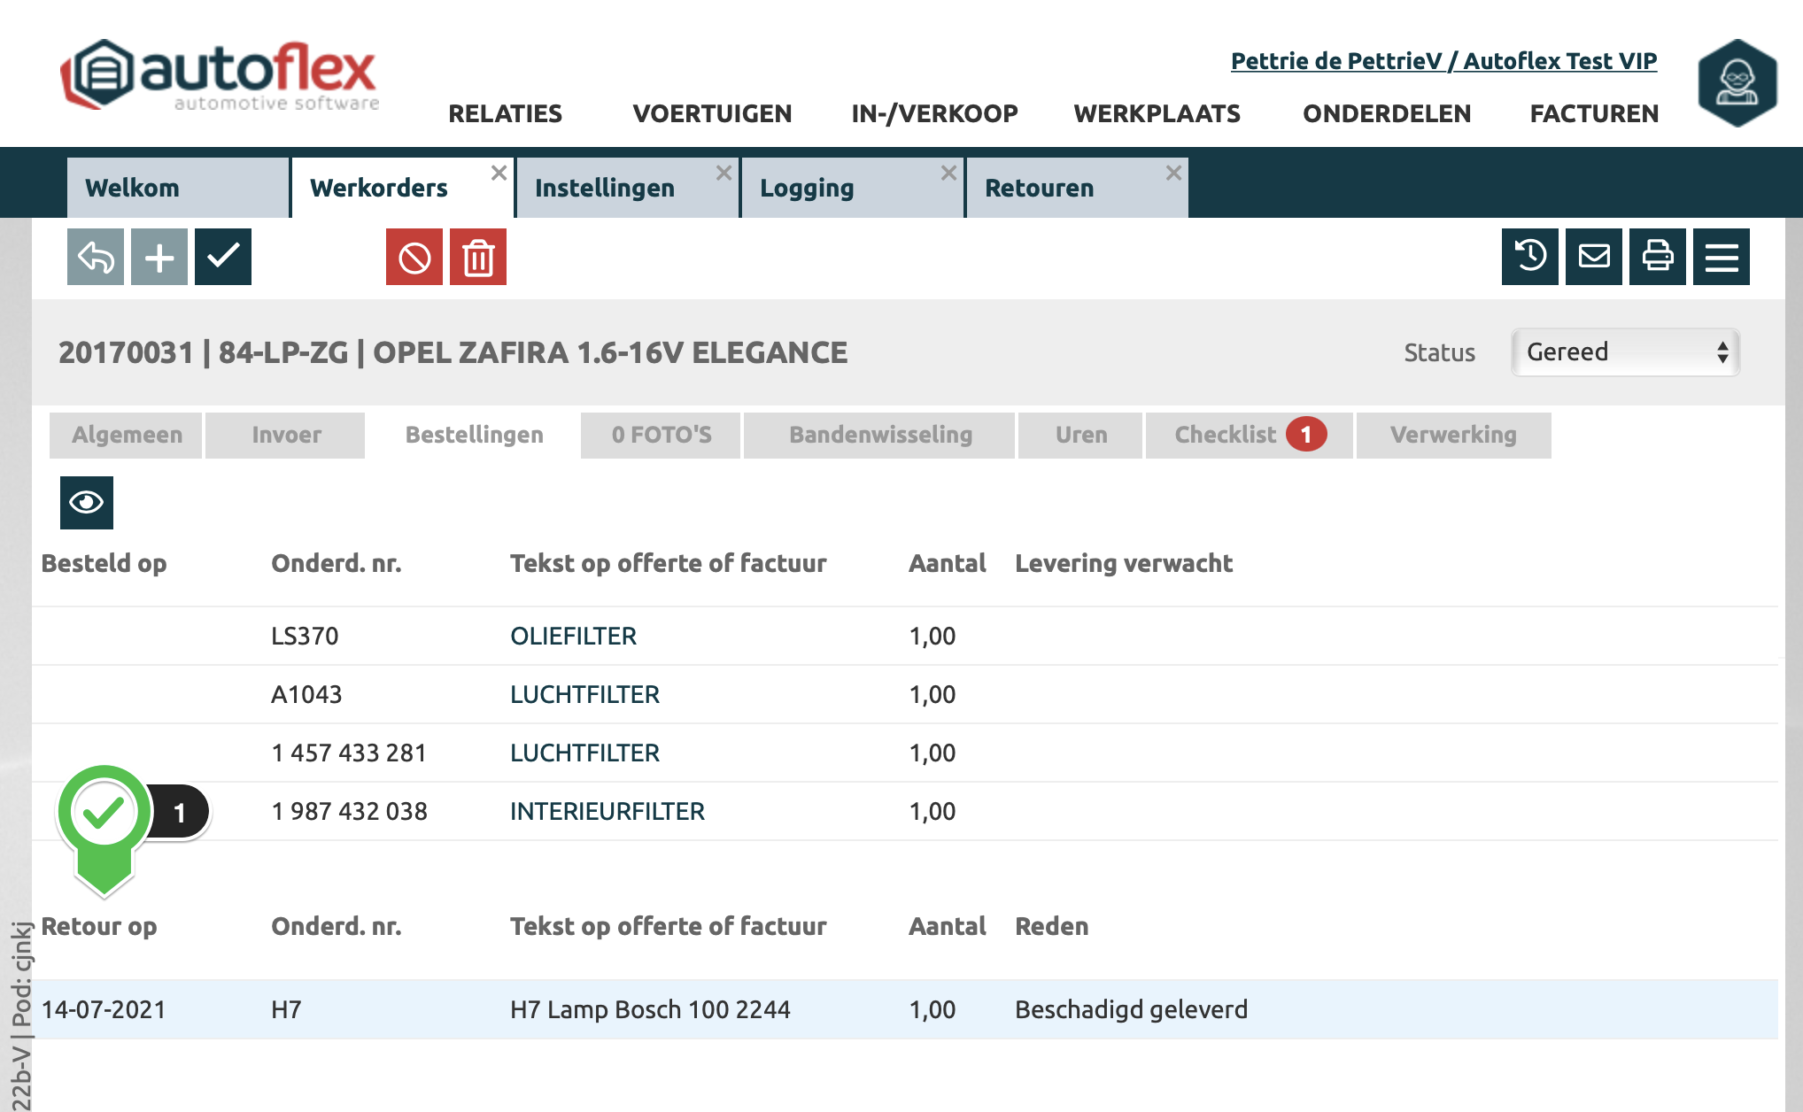Click the envelope email icon
This screenshot has height=1112, width=1803.
[1594, 257]
